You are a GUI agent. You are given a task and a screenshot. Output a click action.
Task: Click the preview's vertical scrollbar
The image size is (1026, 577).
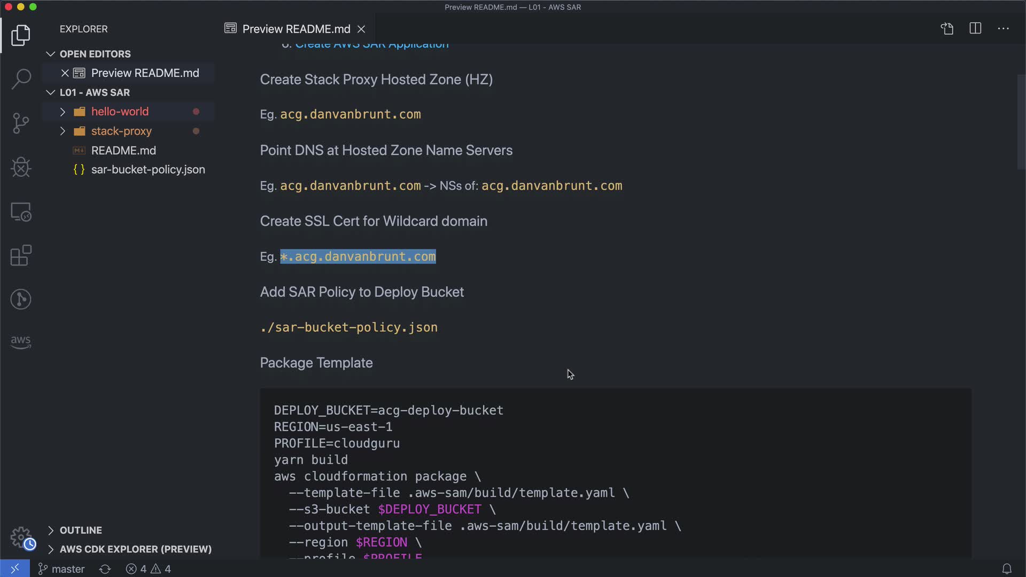coord(1021,123)
